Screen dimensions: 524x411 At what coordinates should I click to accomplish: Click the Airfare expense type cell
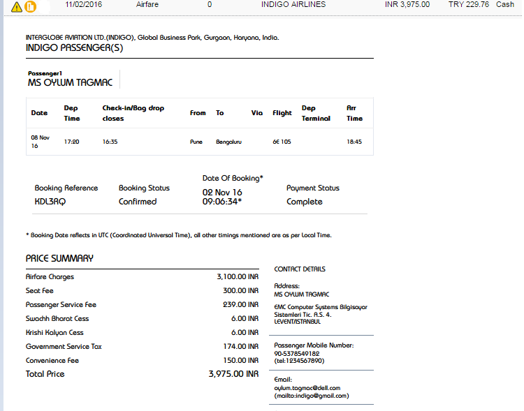[x=149, y=4]
